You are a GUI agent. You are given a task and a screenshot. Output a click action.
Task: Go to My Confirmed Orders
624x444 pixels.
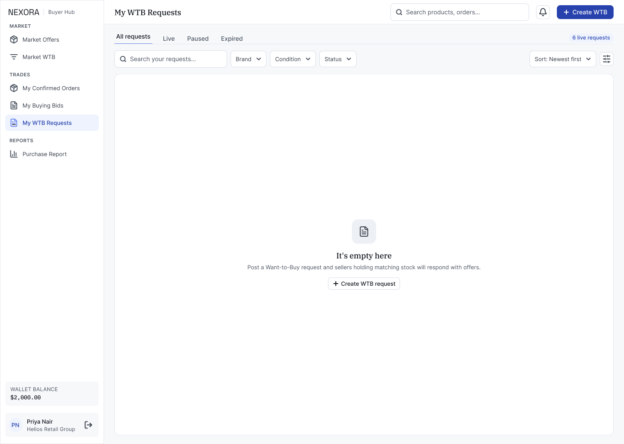(52, 88)
